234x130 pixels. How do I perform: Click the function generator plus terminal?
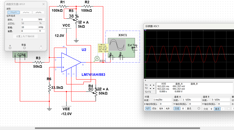click(x=10, y=48)
